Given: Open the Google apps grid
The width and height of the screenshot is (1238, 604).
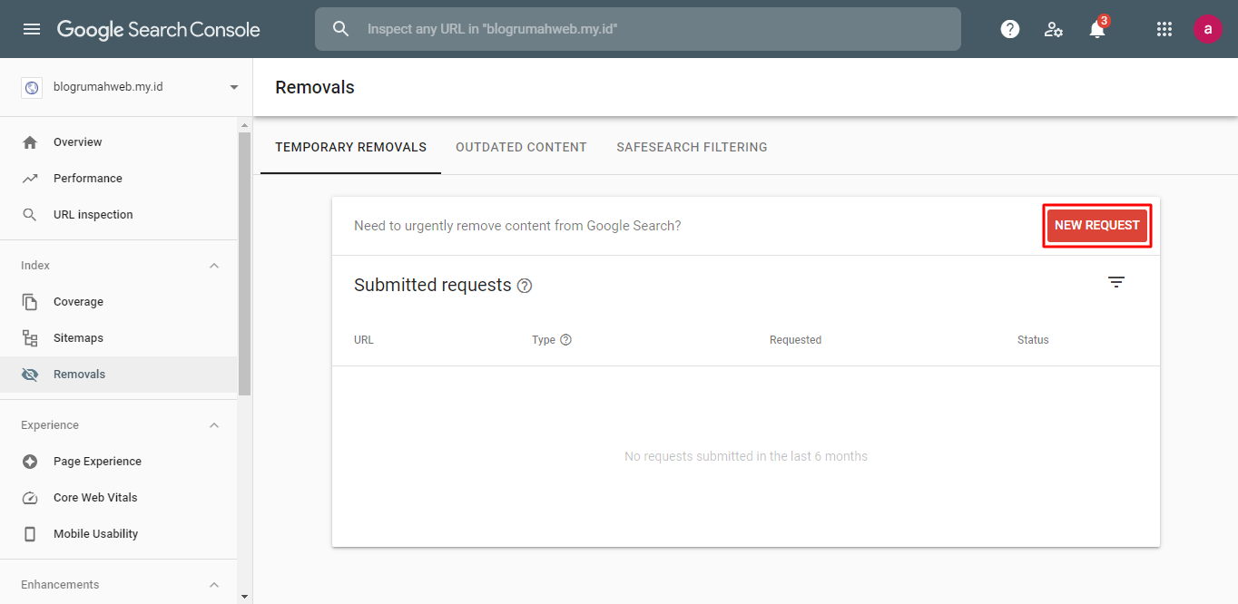Looking at the screenshot, I should (1164, 29).
